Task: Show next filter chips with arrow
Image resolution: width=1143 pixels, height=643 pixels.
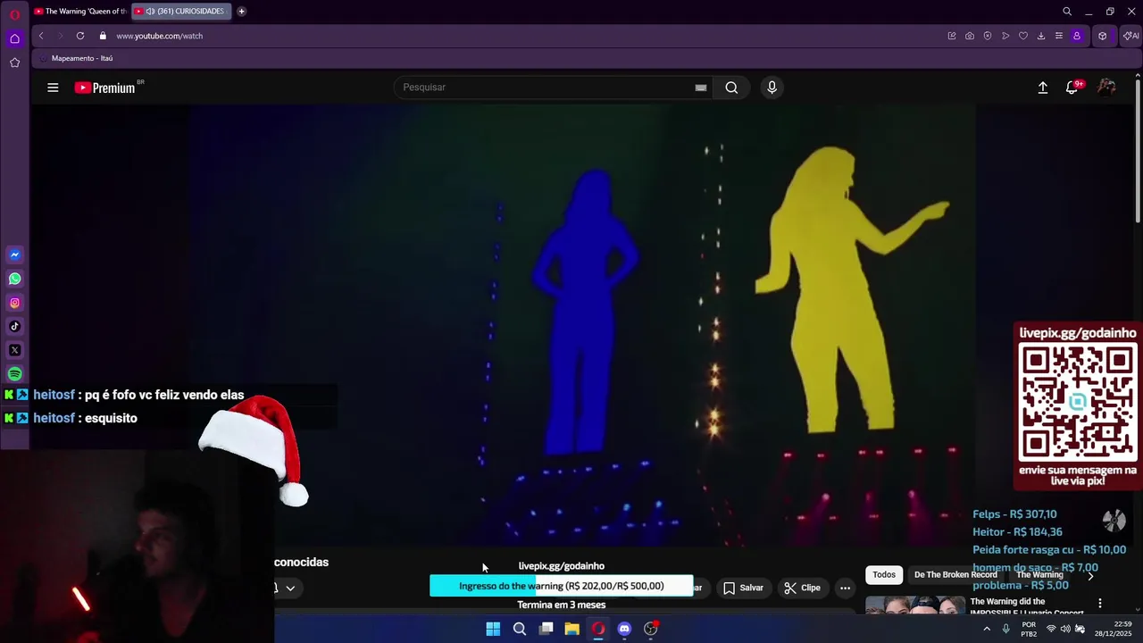Action: point(1089,575)
